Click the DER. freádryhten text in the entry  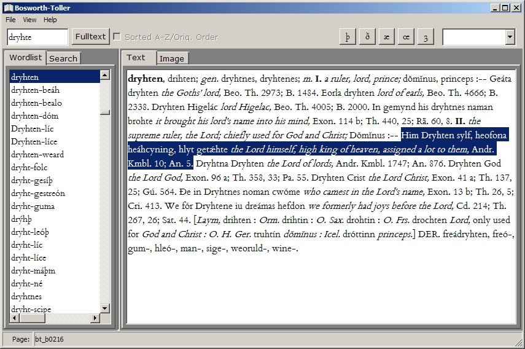[x=454, y=233]
